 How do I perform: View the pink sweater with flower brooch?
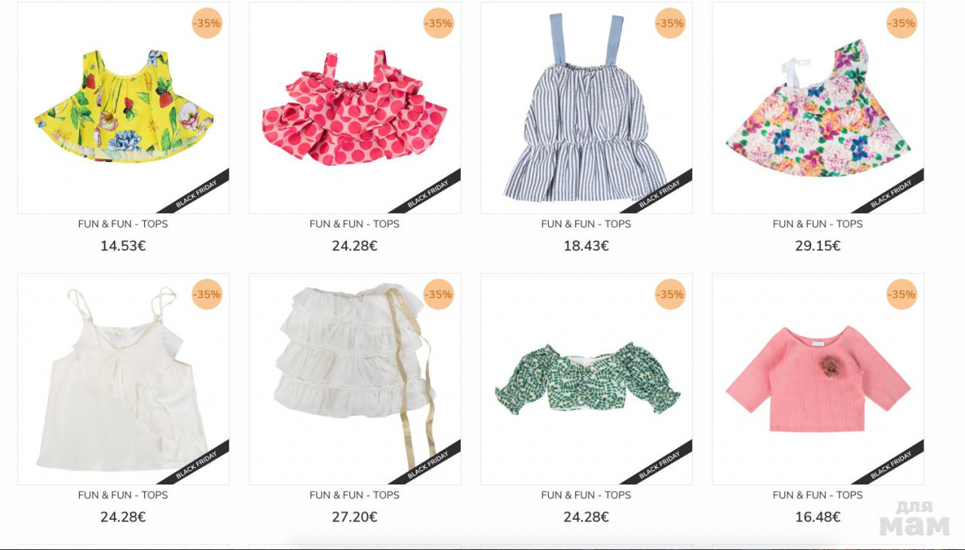click(818, 379)
